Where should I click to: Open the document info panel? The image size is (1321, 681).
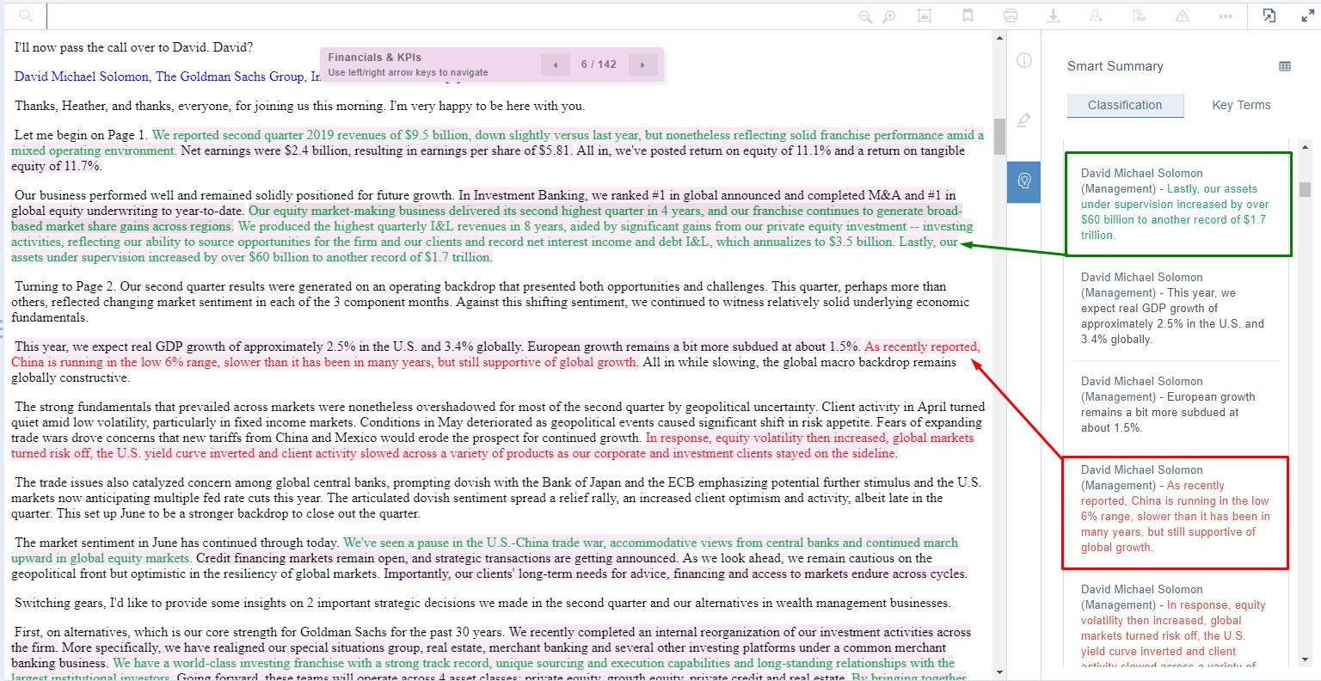(x=1024, y=60)
